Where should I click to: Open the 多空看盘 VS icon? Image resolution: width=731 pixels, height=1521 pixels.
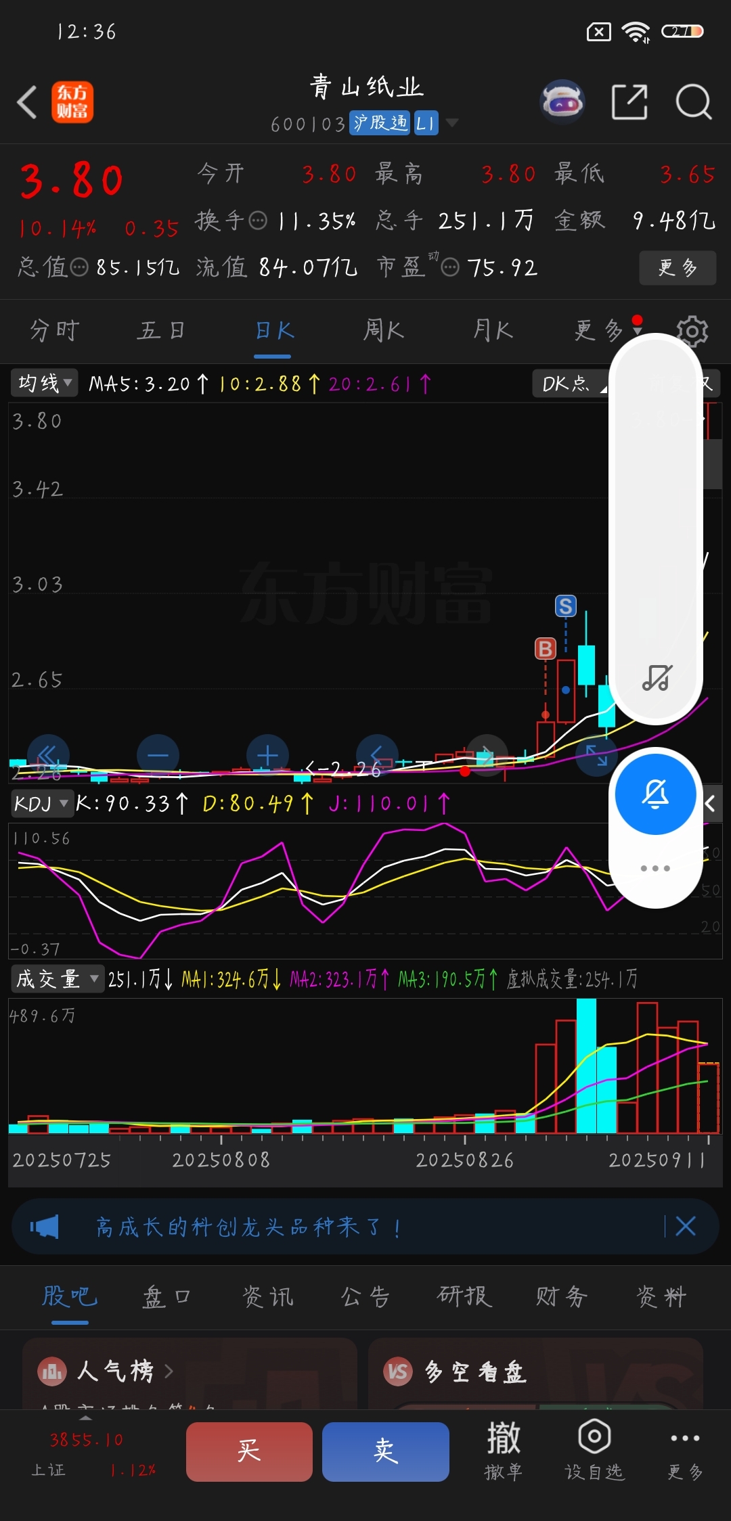[398, 1372]
